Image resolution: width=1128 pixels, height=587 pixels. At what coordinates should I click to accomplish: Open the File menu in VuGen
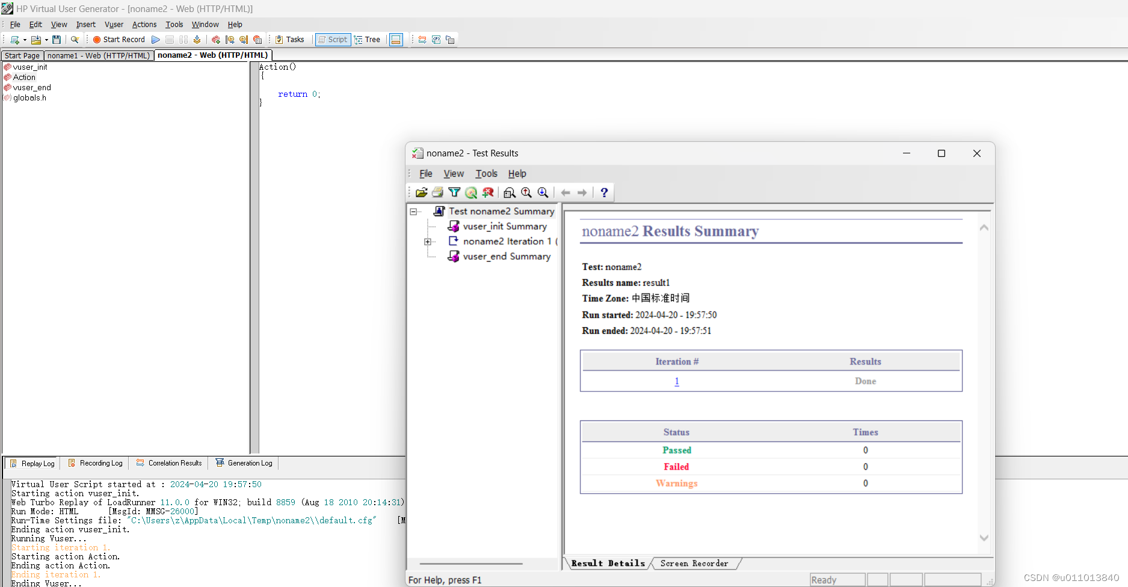coord(15,25)
